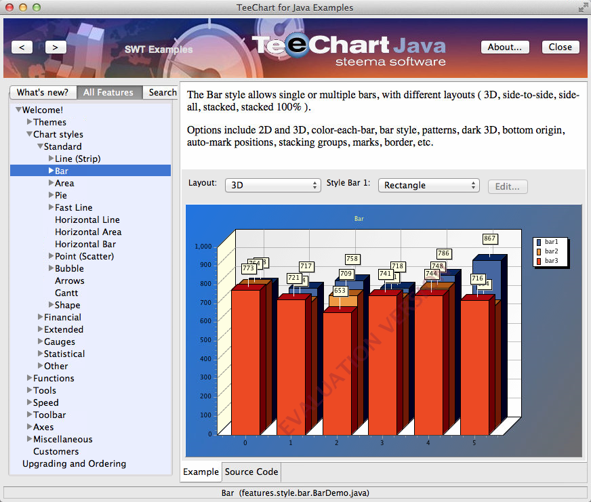
Task: Show the Example tab
Action: [201, 472]
